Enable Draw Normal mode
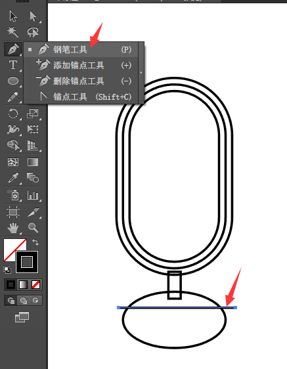The width and height of the screenshot is (287, 369). click(x=11, y=301)
